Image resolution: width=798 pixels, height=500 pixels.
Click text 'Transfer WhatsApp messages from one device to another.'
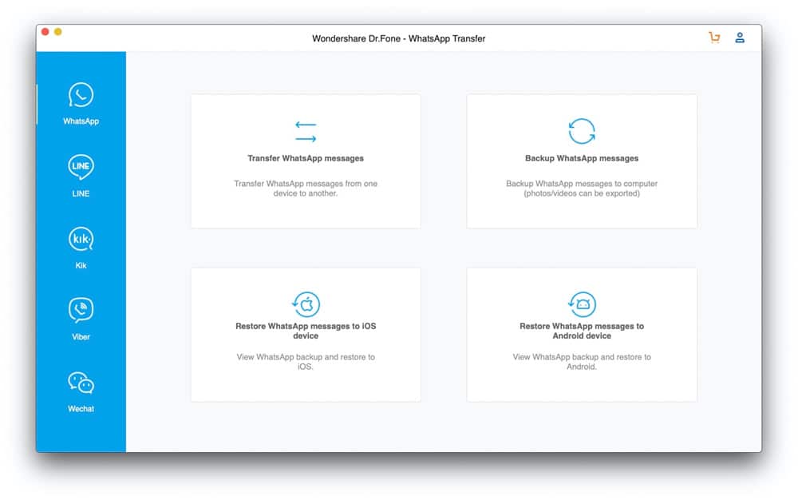click(x=306, y=188)
